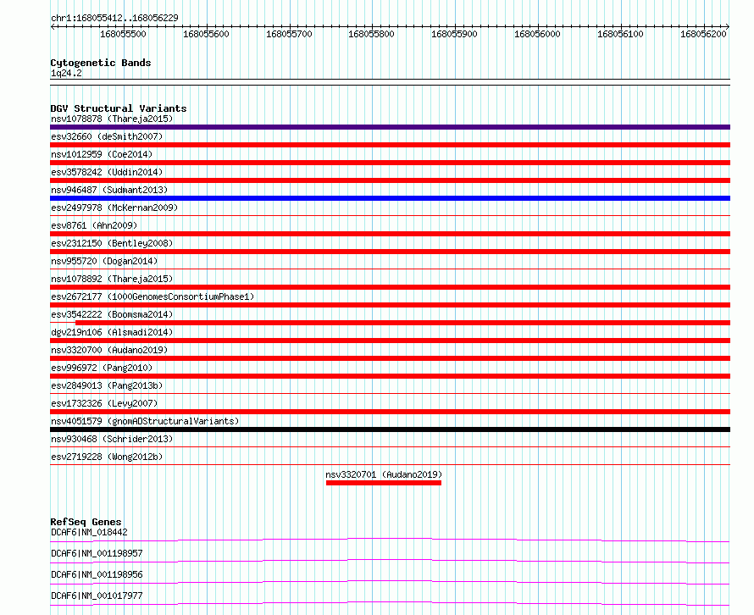Open the DCAF6|NM_001017977 transcript label
754x615 pixels.
(97, 596)
